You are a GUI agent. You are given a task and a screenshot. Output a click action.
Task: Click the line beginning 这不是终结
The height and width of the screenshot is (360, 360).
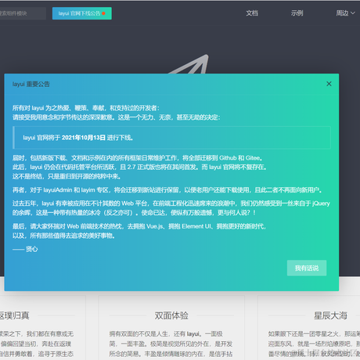click(67, 176)
